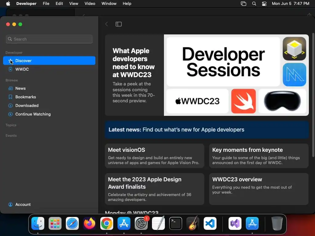Screen dimensions: 315x236
Task: Expand the Topics section
Action: click(x=11, y=125)
